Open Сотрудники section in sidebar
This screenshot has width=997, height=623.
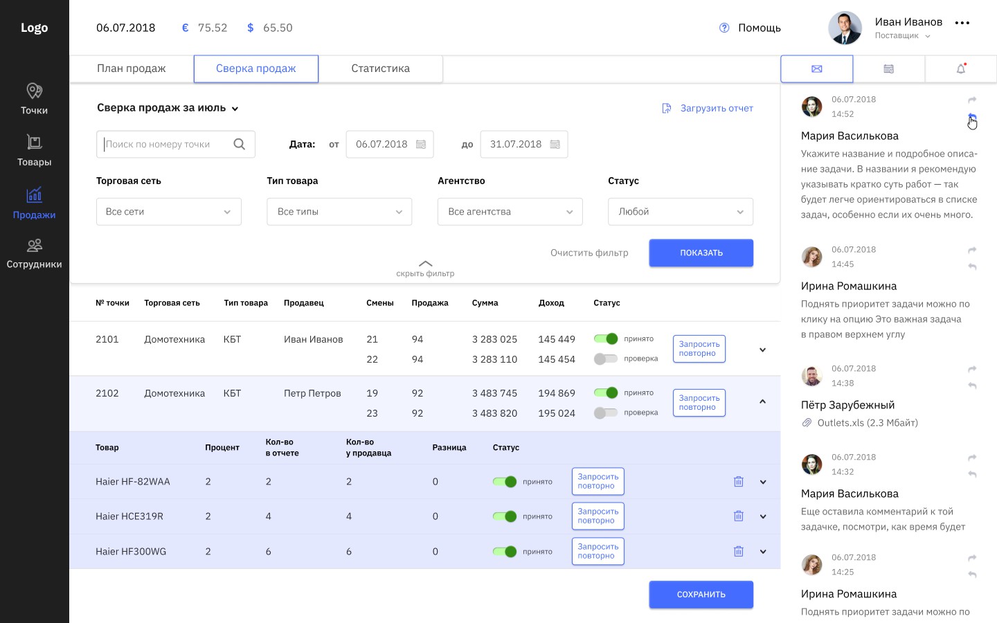tap(34, 253)
